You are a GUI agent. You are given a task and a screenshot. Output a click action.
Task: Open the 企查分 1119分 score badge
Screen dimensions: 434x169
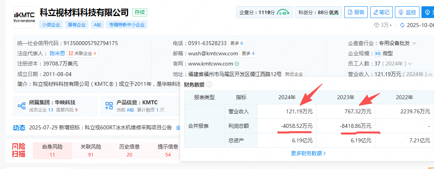264,12
